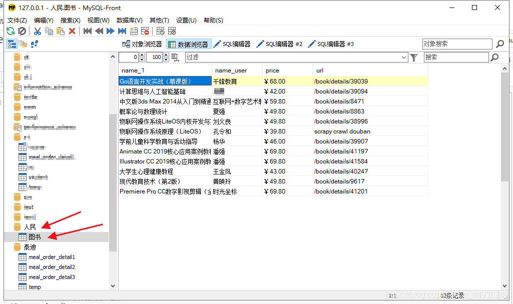Click the Insert new record icon

[x=134, y=31]
